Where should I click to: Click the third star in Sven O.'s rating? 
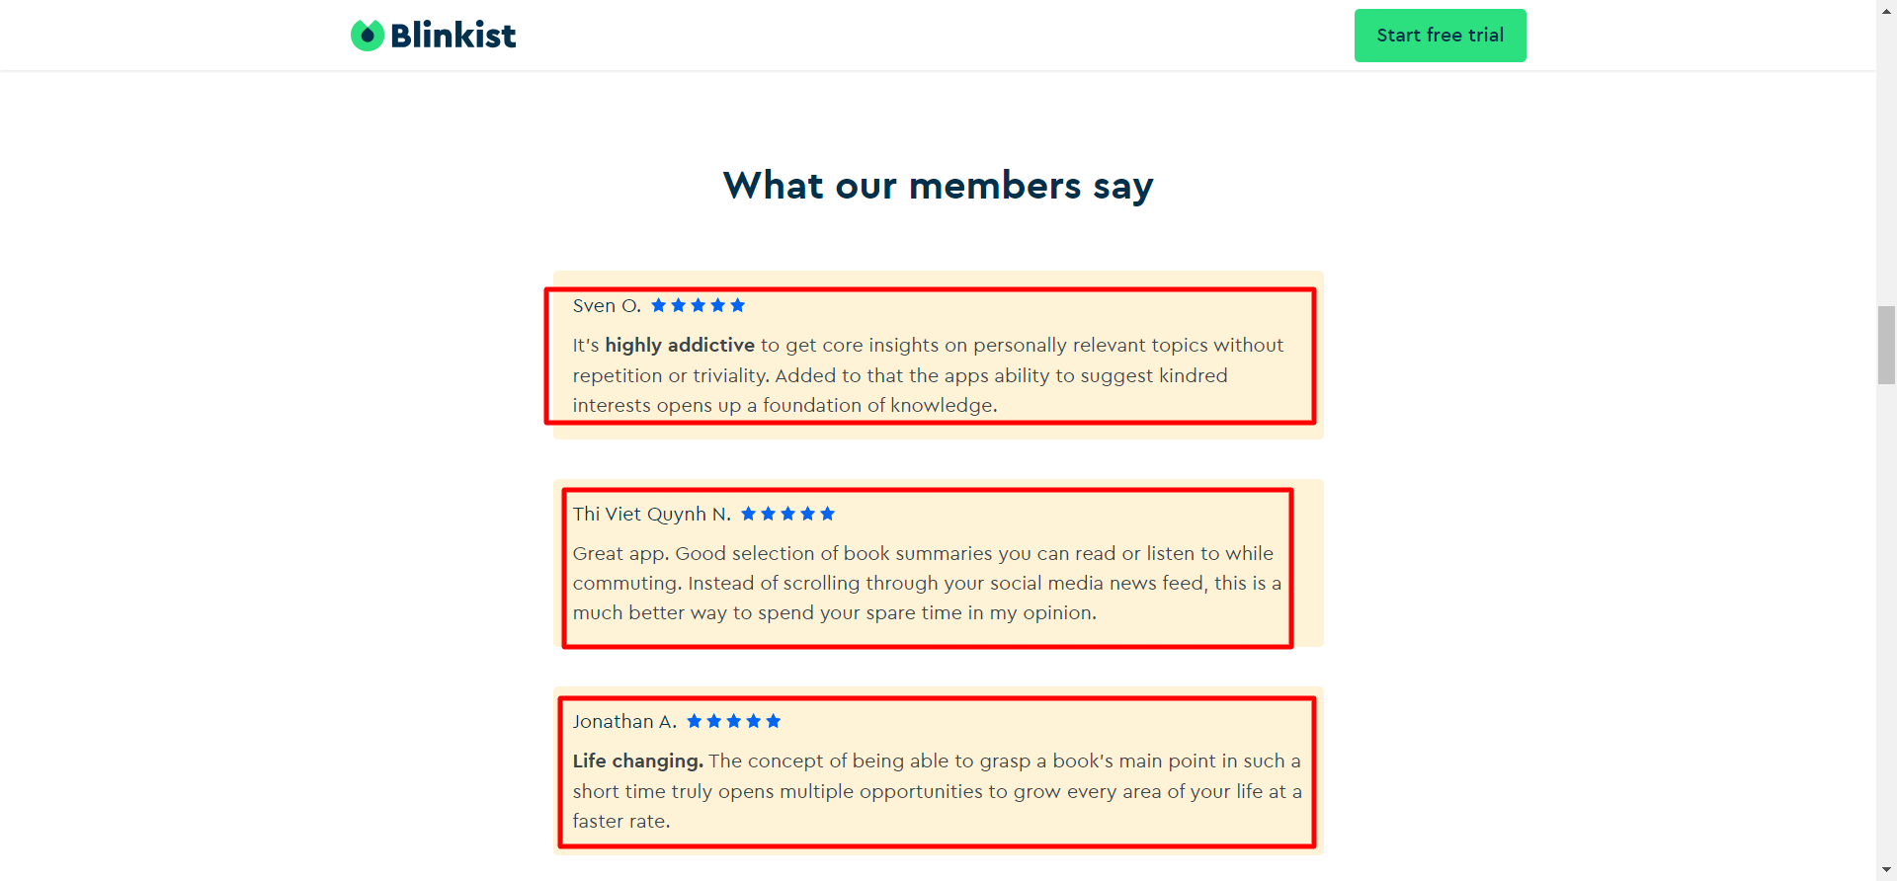[x=699, y=306]
